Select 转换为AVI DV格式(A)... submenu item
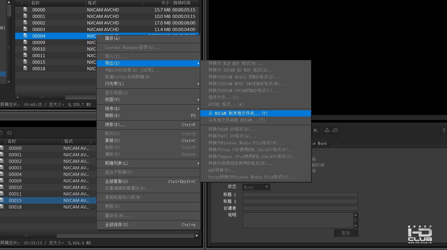 (256, 136)
